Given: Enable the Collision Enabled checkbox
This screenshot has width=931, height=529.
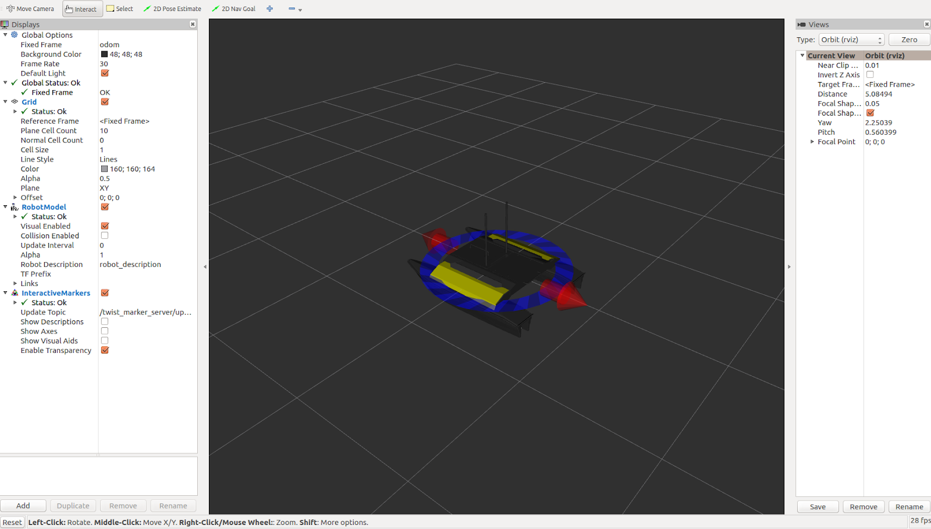Looking at the screenshot, I should [x=105, y=235].
